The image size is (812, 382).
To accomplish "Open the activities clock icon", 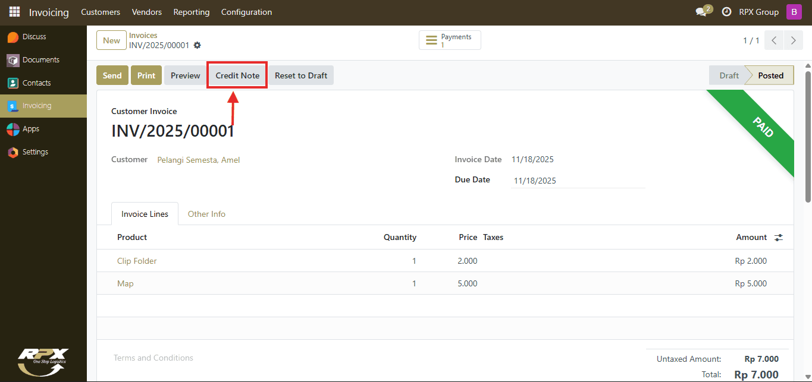I will [726, 12].
